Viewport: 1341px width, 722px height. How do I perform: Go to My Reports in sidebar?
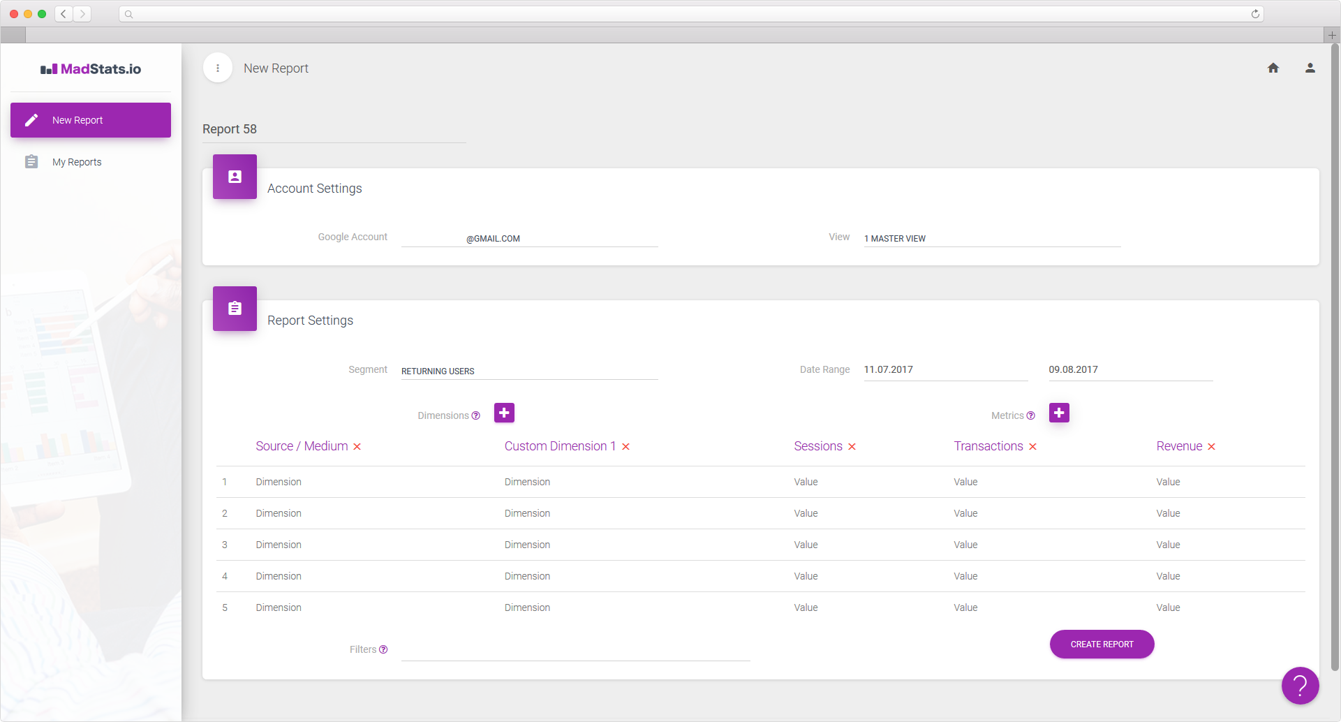pyautogui.click(x=77, y=162)
